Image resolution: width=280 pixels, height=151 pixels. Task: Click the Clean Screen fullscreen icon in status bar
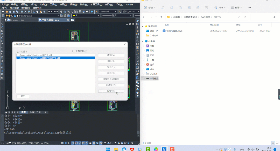tap(132, 143)
